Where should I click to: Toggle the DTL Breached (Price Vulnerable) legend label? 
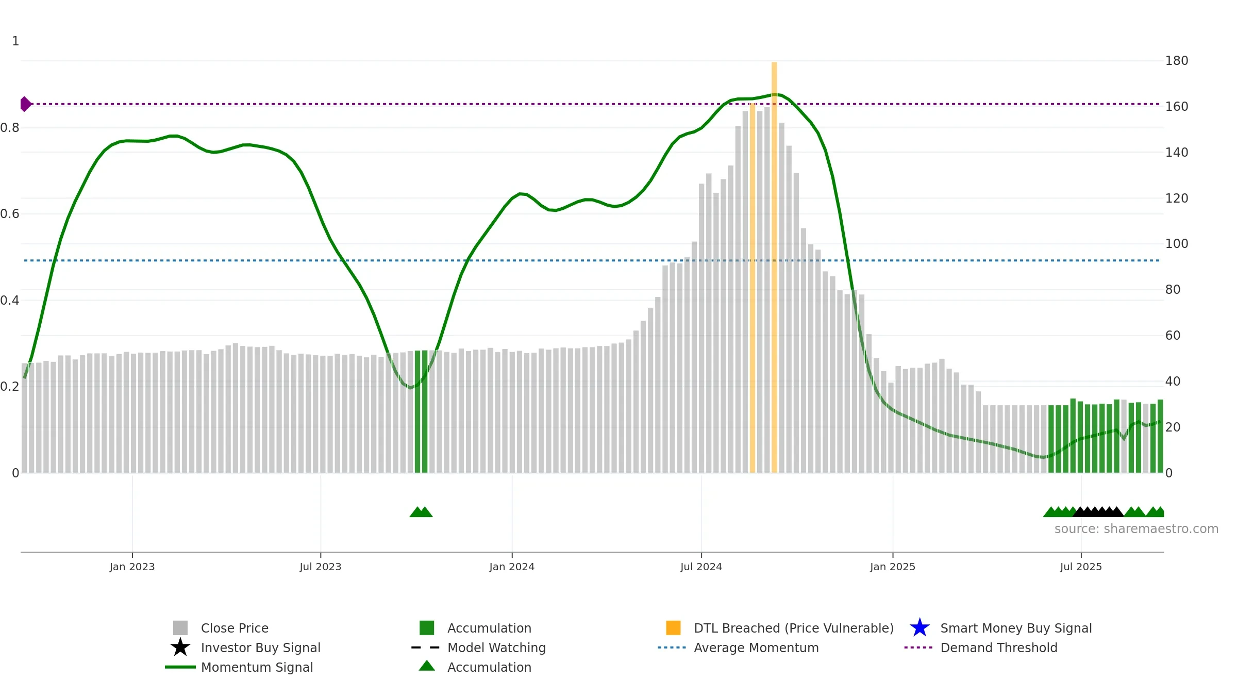(794, 628)
